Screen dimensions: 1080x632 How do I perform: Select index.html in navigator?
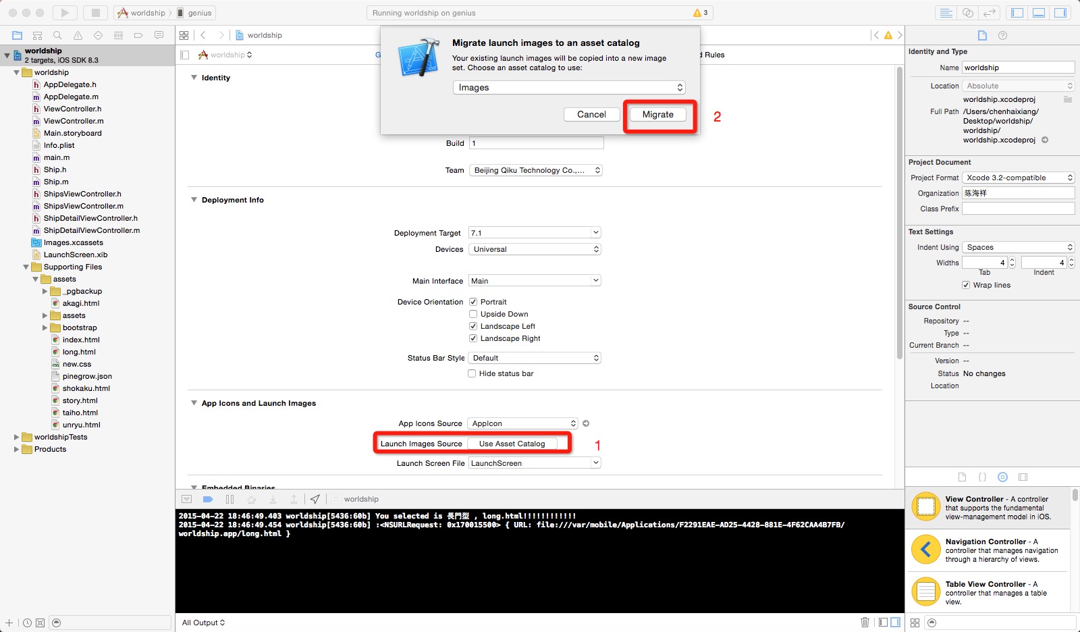point(80,340)
